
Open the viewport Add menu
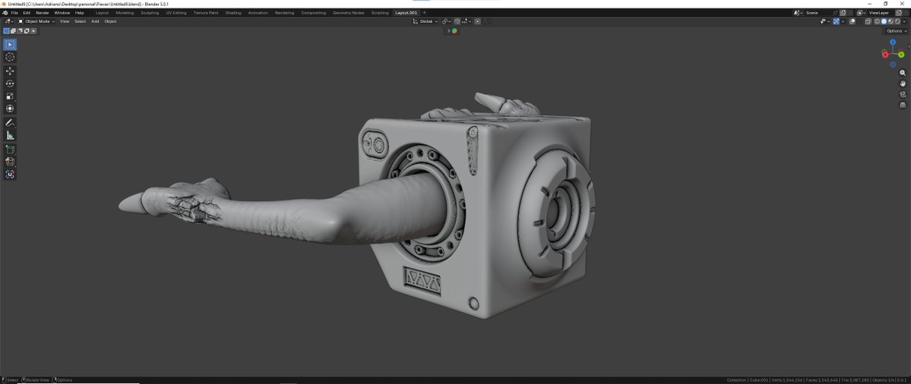(x=95, y=21)
